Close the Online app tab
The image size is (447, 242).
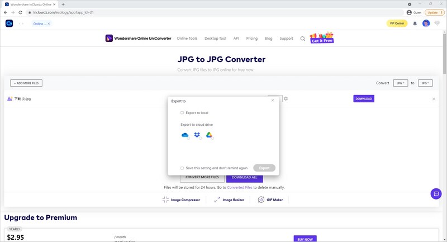pos(49,23)
